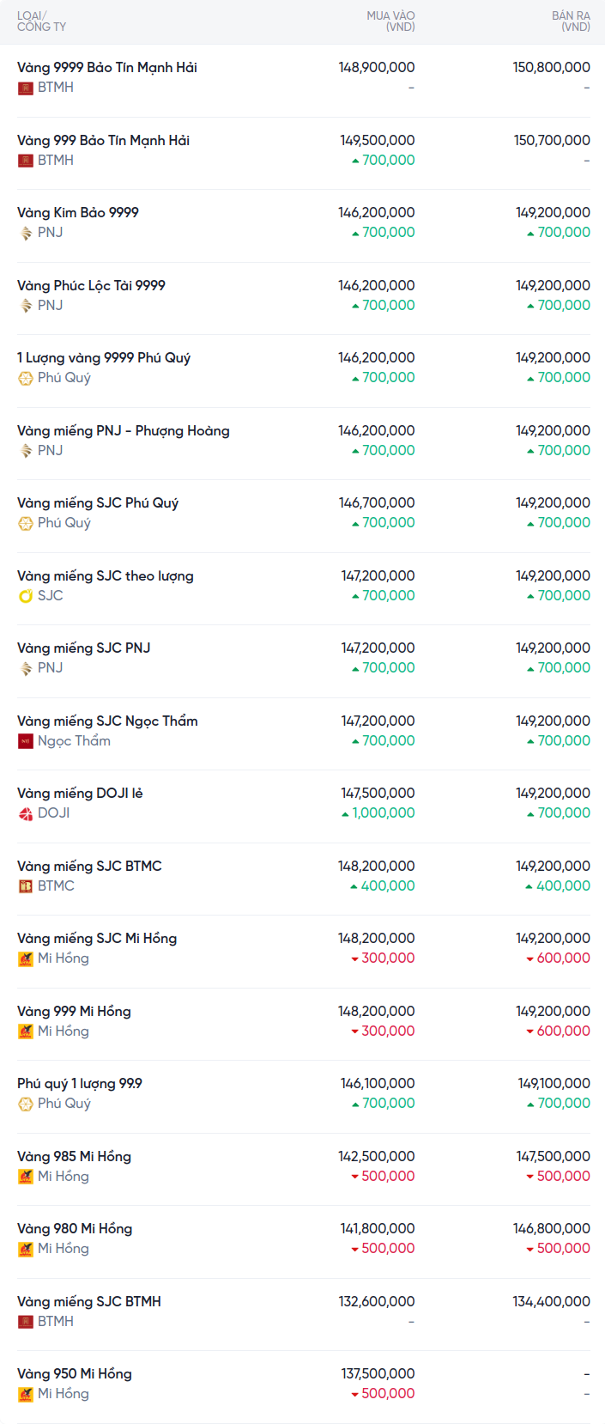Click buy price 147,500,000 for DOJI lẻ
605x1424 pixels.
tap(378, 794)
